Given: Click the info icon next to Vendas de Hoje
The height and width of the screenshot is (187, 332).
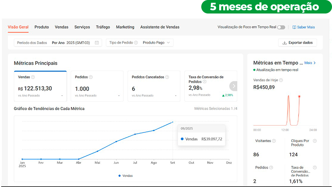Looking at the screenshot, I should 281,80.
